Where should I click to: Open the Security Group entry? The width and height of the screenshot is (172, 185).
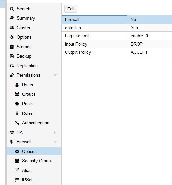click(34, 161)
